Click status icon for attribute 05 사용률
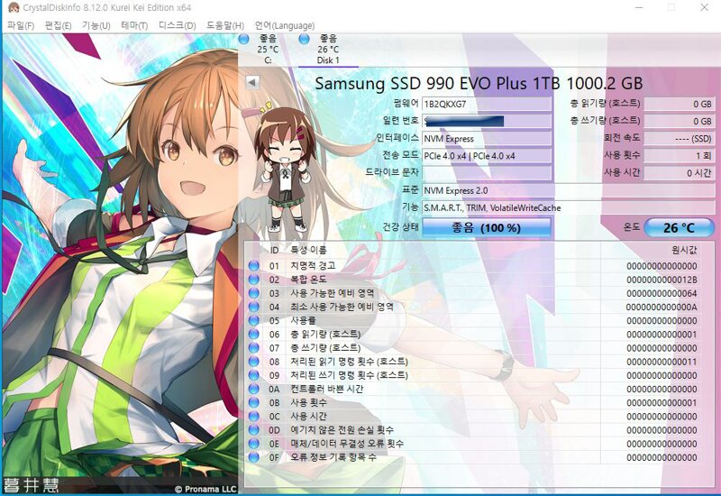Screen dimensions: 721x496 tap(253, 320)
